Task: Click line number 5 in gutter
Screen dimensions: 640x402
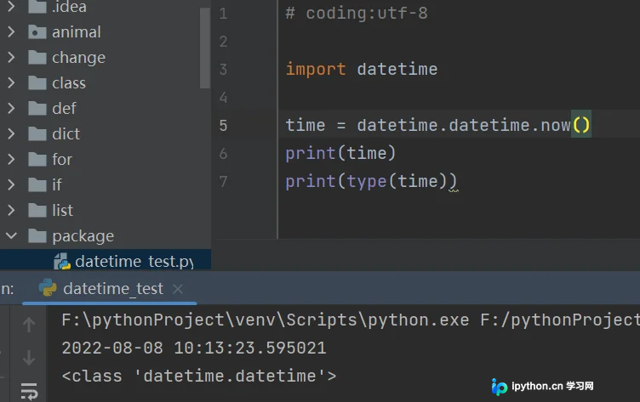Action: (223, 125)
